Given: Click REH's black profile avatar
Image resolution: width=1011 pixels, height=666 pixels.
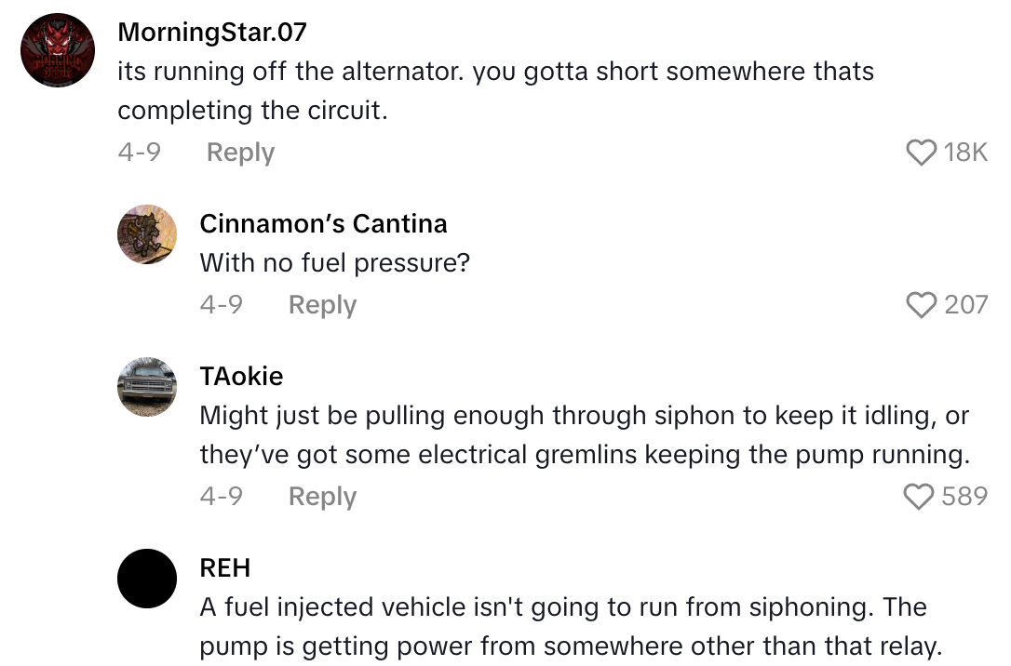Looking at the screenshot, I should (x=147, y=579).
